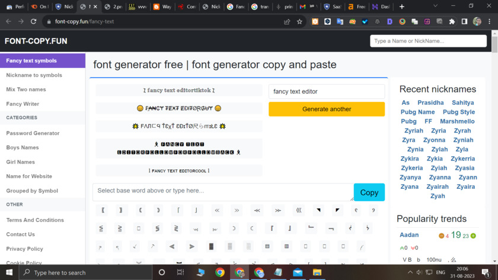Click the FONT-COPY.FUN logo
Image resolution: width=498 pixels, height=280 pixels.
(x=36, y=41)
